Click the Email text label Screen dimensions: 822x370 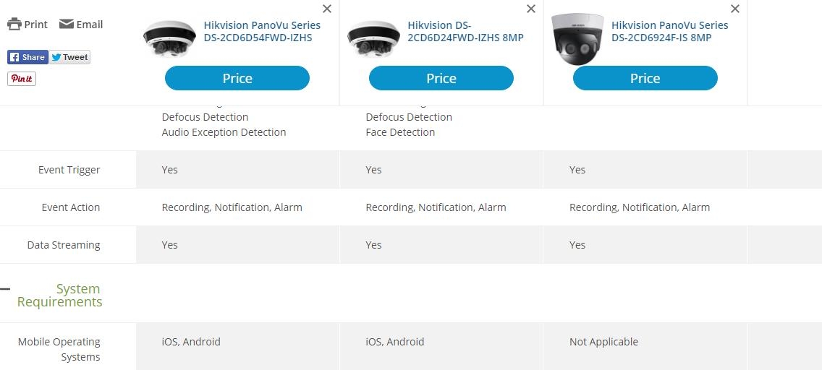pyautogui.click(x=90, y=24)
